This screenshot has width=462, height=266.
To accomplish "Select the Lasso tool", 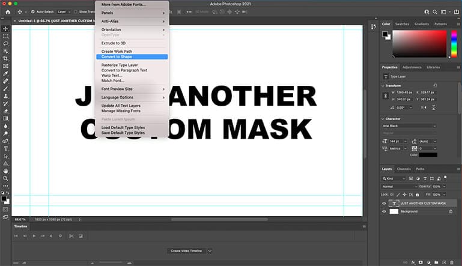I will (x=5, y=43).
